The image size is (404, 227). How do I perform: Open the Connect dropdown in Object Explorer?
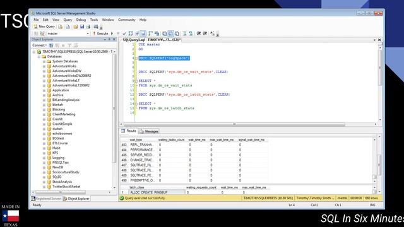pyautogui.click(x=39, y=45)
